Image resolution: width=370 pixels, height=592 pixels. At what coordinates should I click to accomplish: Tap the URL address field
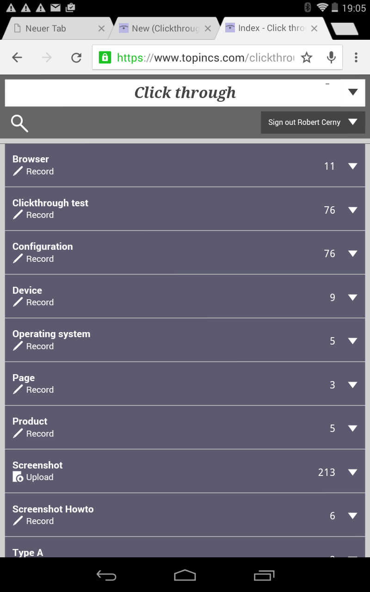tap(203, 57)
